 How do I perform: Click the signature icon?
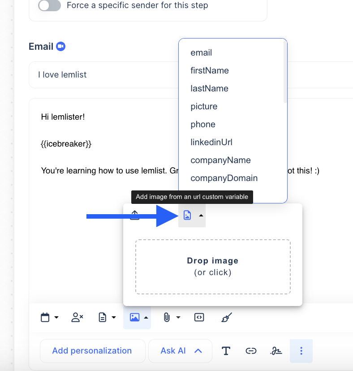(276, 351)
